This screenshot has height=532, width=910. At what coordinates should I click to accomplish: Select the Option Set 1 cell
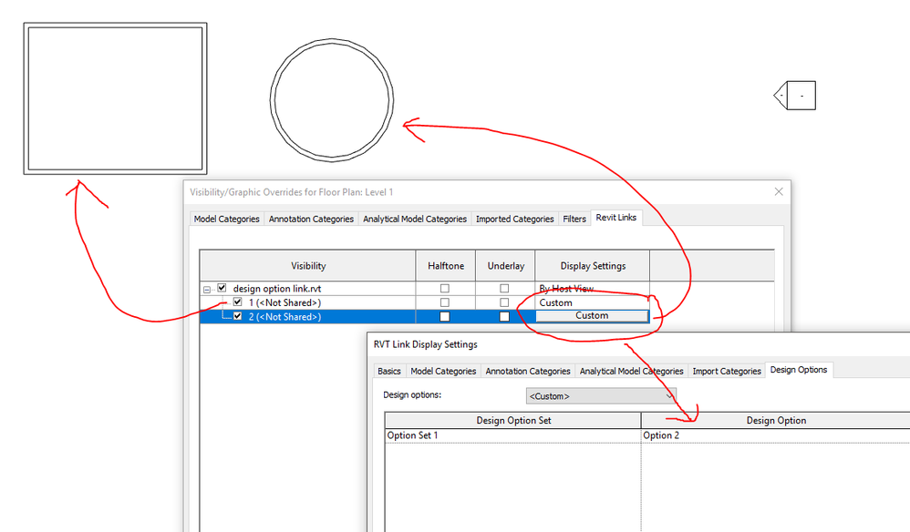pyautogui.click(x=513, y=435)
